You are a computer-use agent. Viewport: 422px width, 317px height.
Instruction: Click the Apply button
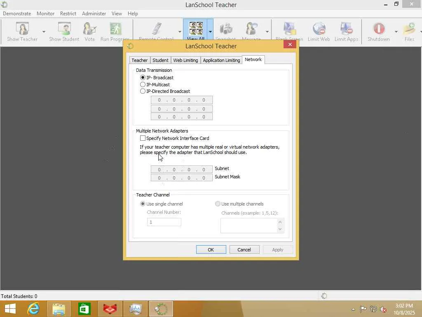pos(277,250)
